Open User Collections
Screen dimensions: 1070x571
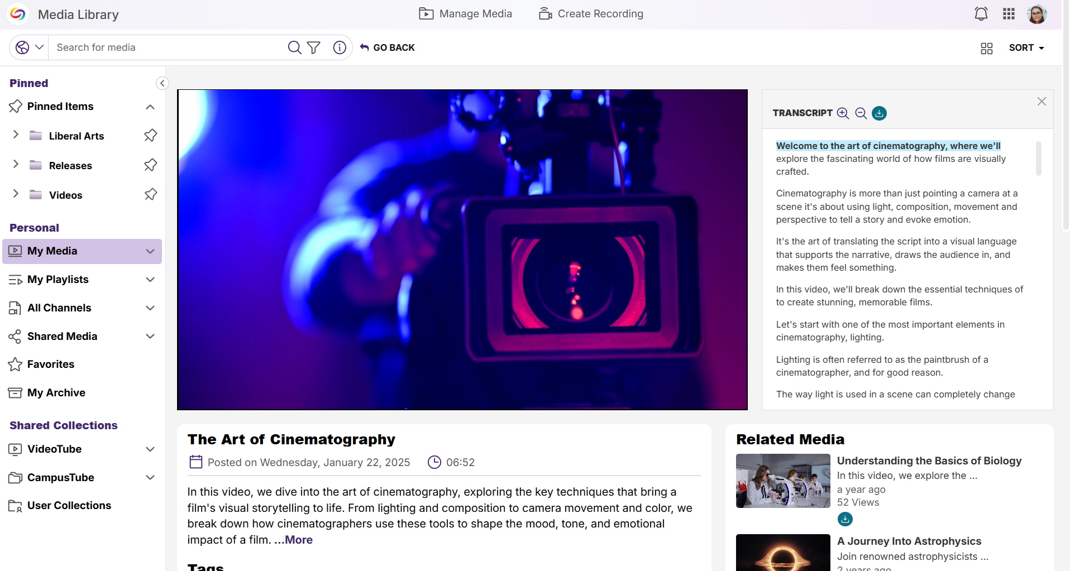coord(69,506)
